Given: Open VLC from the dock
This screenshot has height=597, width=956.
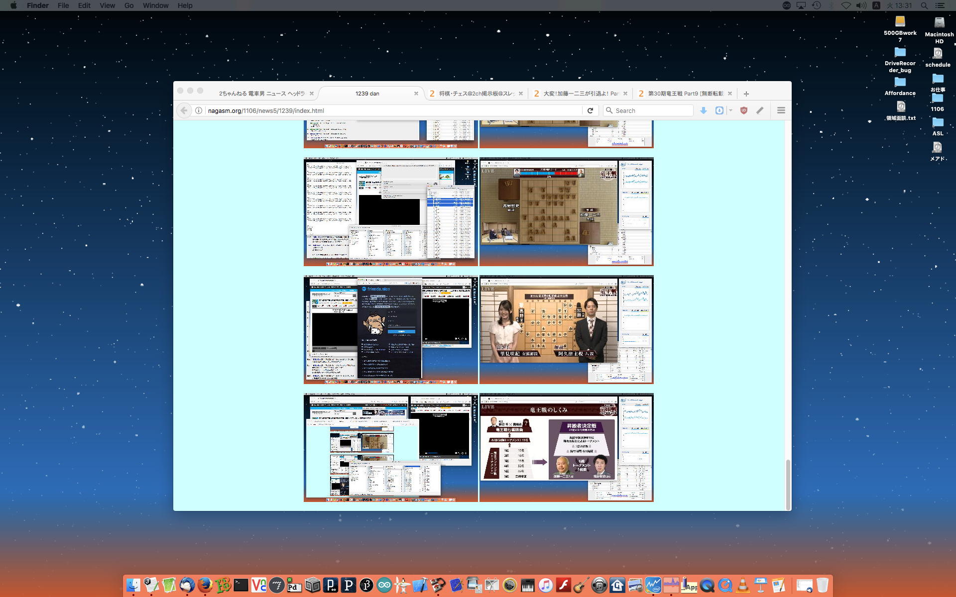Looking at the screenshot, I should pyautogui.click(x=743, y=585).
